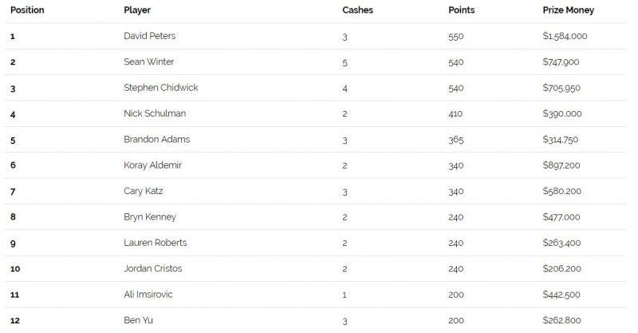Select player name Sean Winter

coord(149,61)
